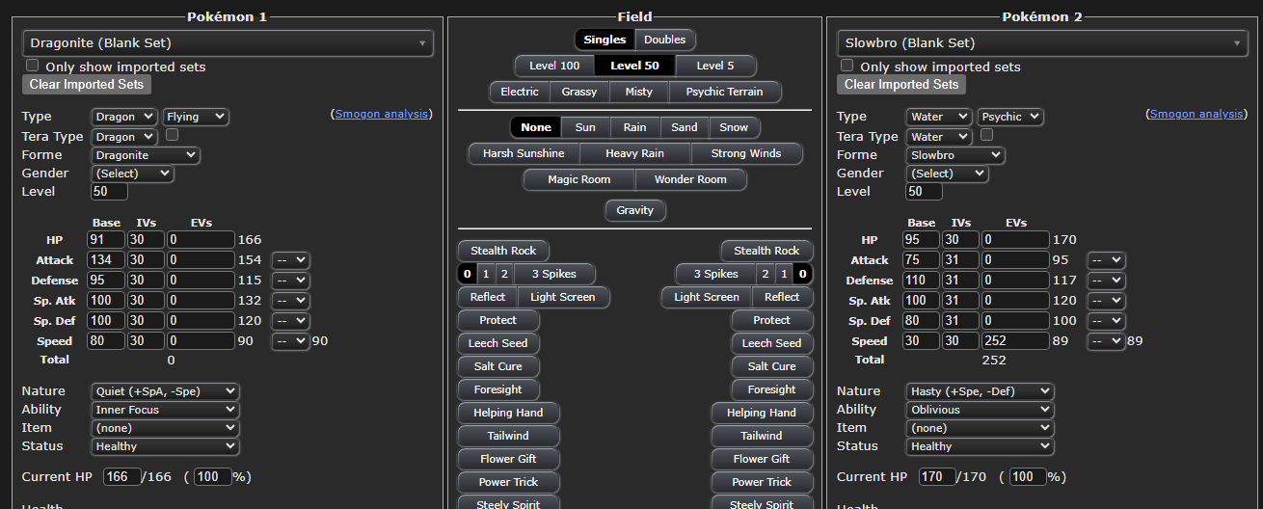Screen dimensions: 1263x509
Task: Toggle Reflect on Pokémon 1's side
Action: 487,297
